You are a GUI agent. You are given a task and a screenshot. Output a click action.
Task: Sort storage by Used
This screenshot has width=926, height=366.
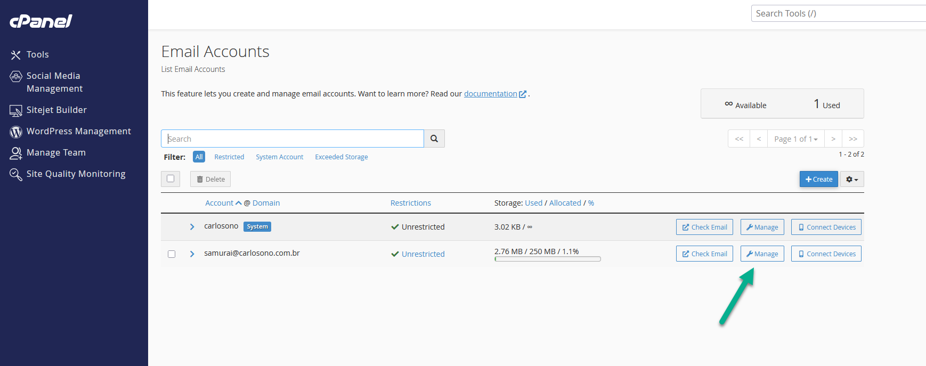click(533, 203)
